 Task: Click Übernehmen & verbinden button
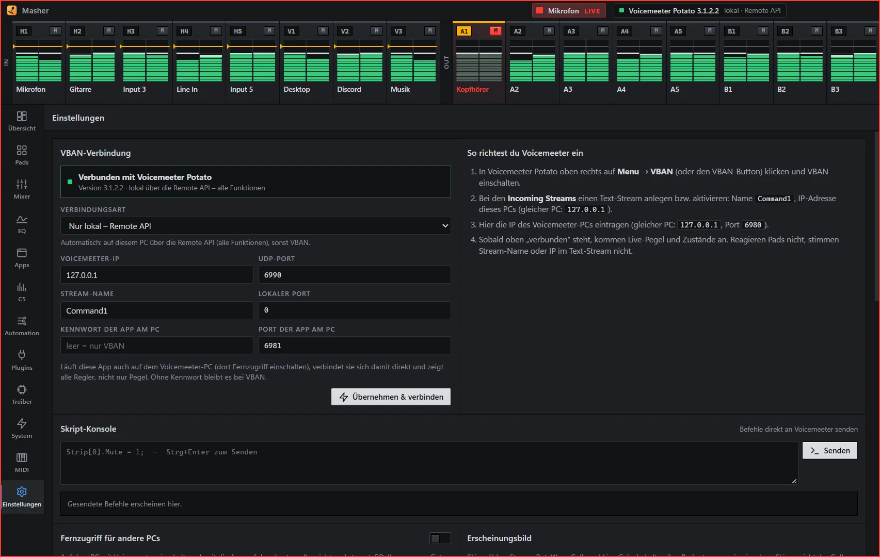pyautogui.click(x=391, y=397)
